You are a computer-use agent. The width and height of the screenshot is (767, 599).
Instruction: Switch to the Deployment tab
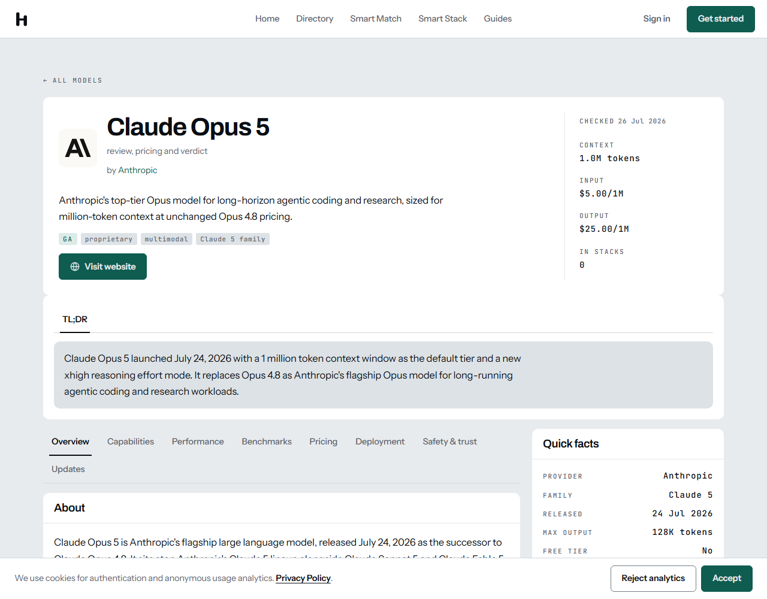tap(380, 441)
